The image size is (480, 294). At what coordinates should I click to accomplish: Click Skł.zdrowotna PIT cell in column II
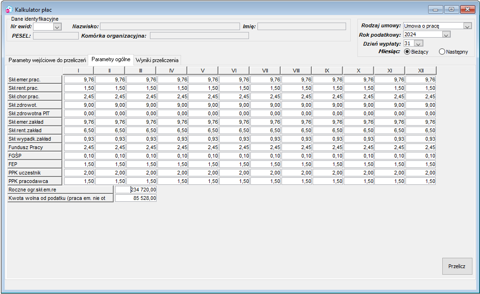110,113
